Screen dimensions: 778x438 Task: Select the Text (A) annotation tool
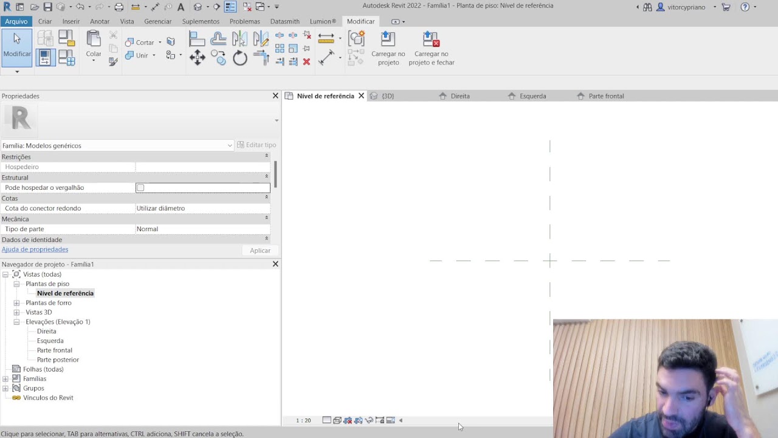[x=181, y=7]
